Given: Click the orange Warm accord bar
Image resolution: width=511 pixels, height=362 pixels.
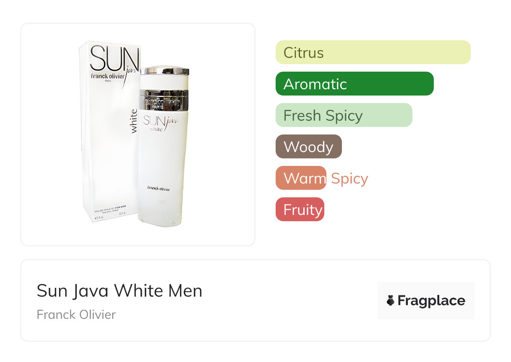Looking at the screenshot, I should pyautogui.click(x=301, y=178).
